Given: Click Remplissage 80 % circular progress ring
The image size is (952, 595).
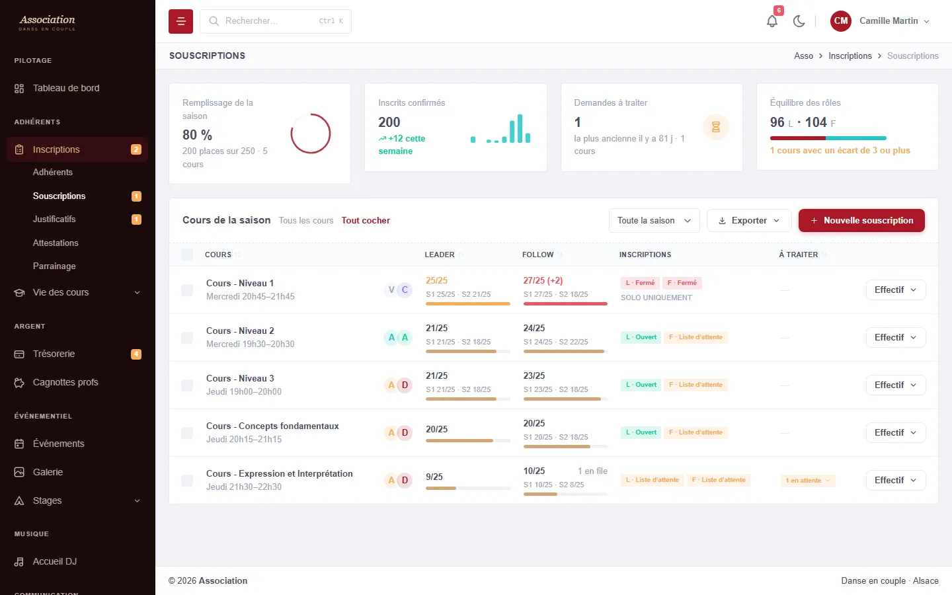Looking at the screenshot, I should (310, 134).
